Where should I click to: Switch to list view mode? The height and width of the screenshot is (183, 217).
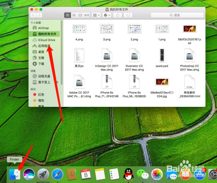pos(74,15)
